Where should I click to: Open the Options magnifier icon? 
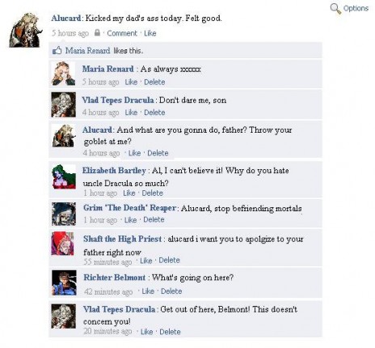[x=335, y=9]
